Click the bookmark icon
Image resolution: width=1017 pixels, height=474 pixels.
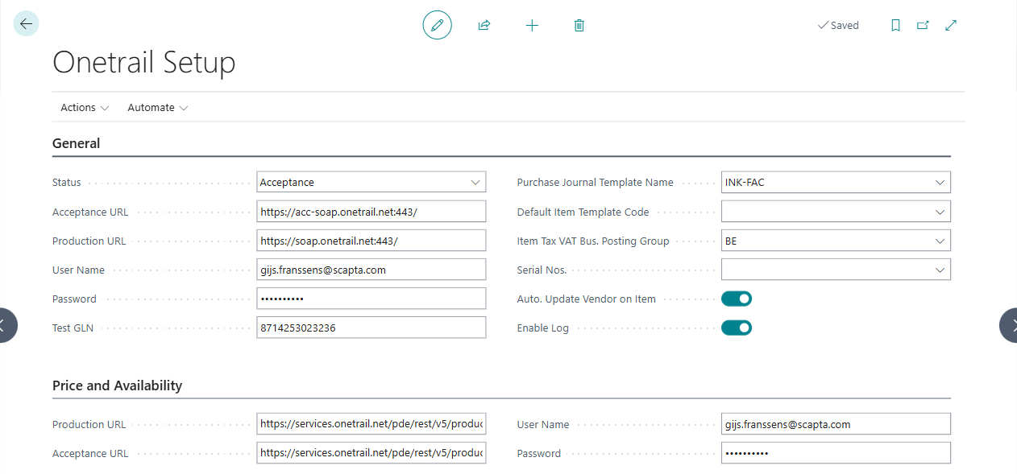895,26
